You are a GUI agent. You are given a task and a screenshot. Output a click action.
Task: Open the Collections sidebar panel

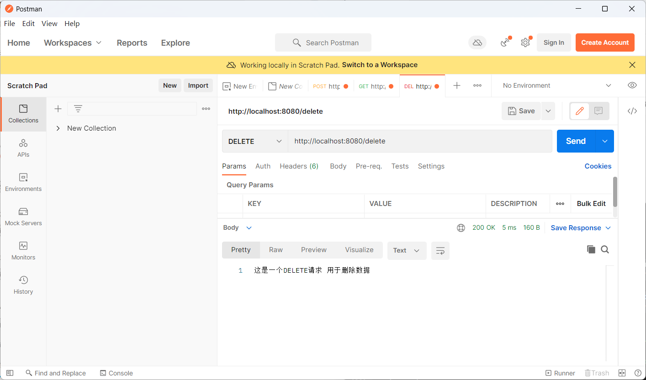[23, 114]
